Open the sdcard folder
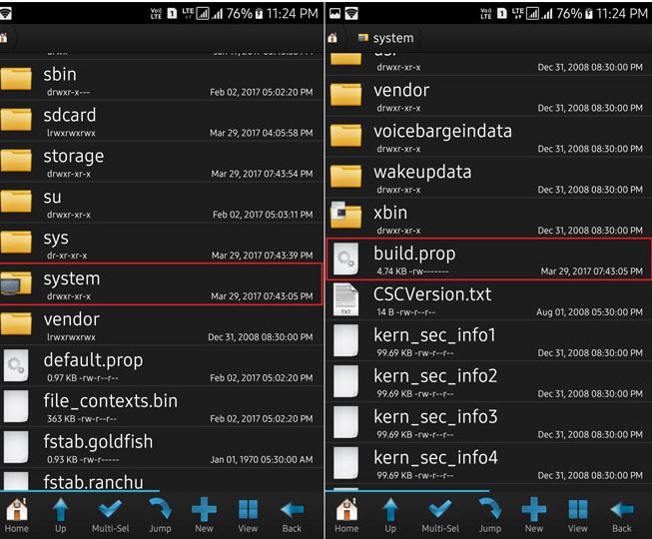This screenshot has height=539, width=652. coord(160,120)
